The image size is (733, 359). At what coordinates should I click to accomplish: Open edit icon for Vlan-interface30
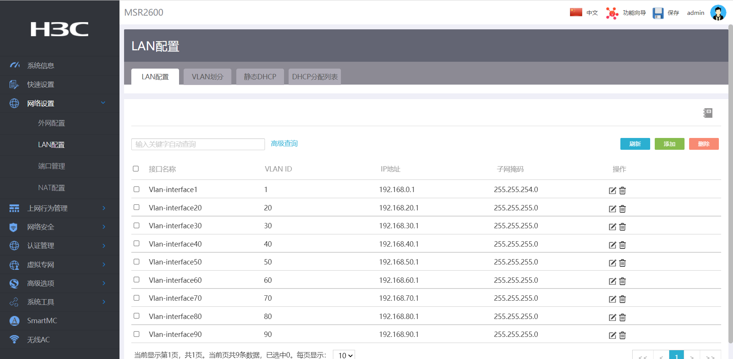(612, 227)
